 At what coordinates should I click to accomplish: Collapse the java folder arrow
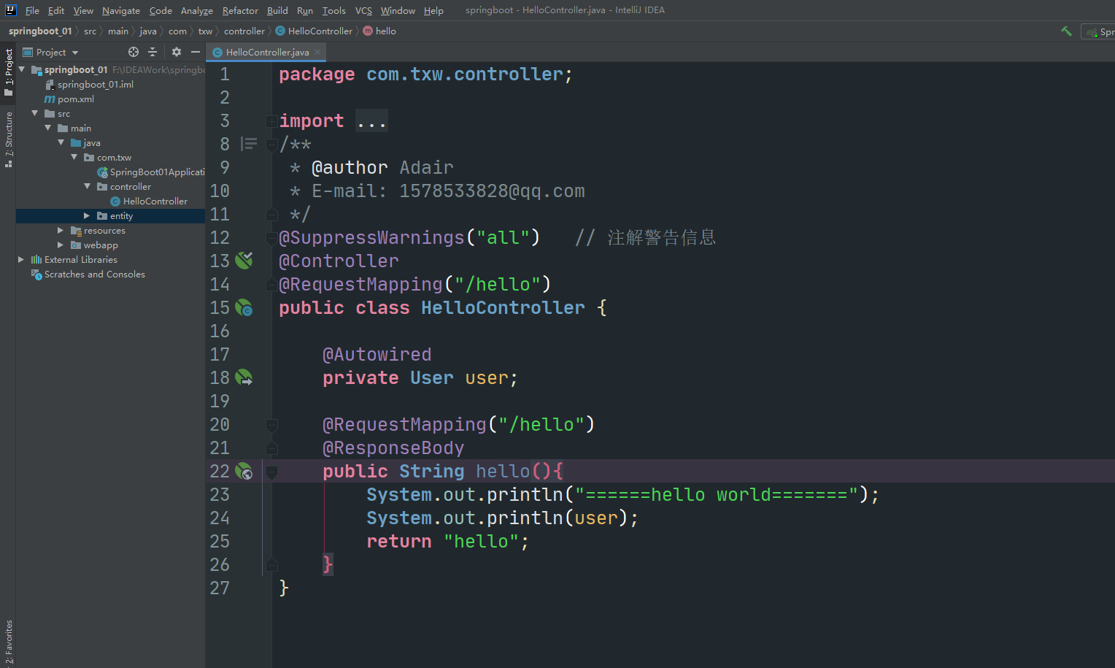click(x=61, y=142)
